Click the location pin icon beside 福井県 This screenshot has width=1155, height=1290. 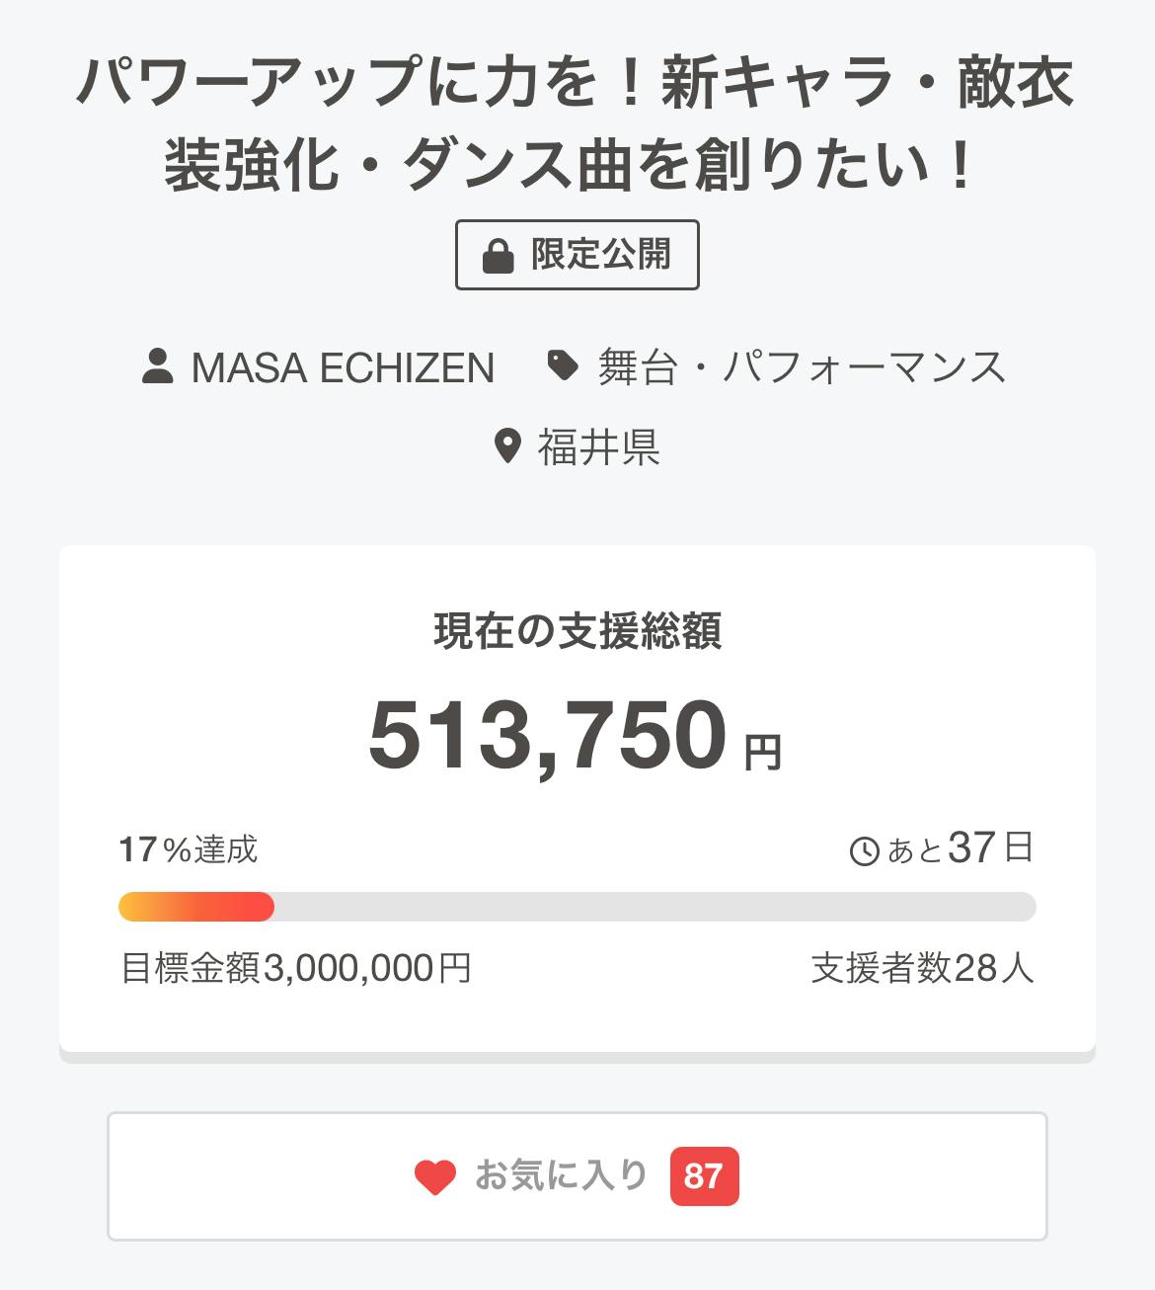pyautogui.click(x=506, y=447)
